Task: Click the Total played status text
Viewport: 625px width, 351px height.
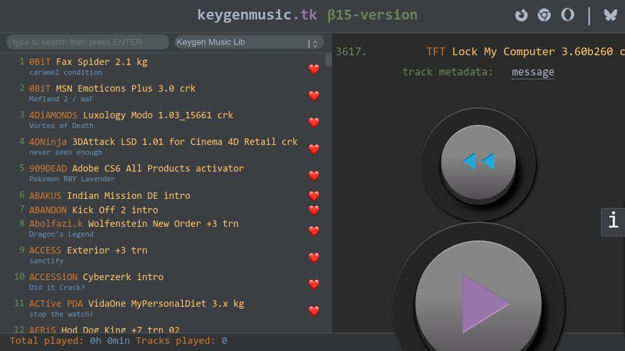Action: coord(70,341)
